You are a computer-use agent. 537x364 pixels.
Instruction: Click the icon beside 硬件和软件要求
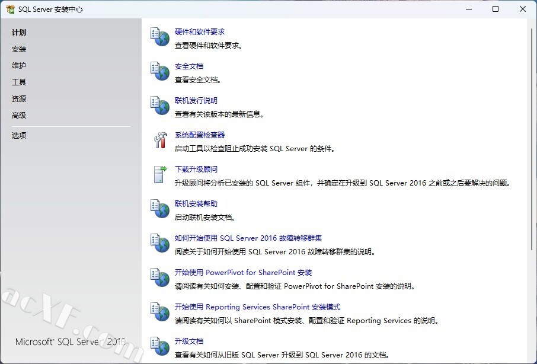pos(160,37)
